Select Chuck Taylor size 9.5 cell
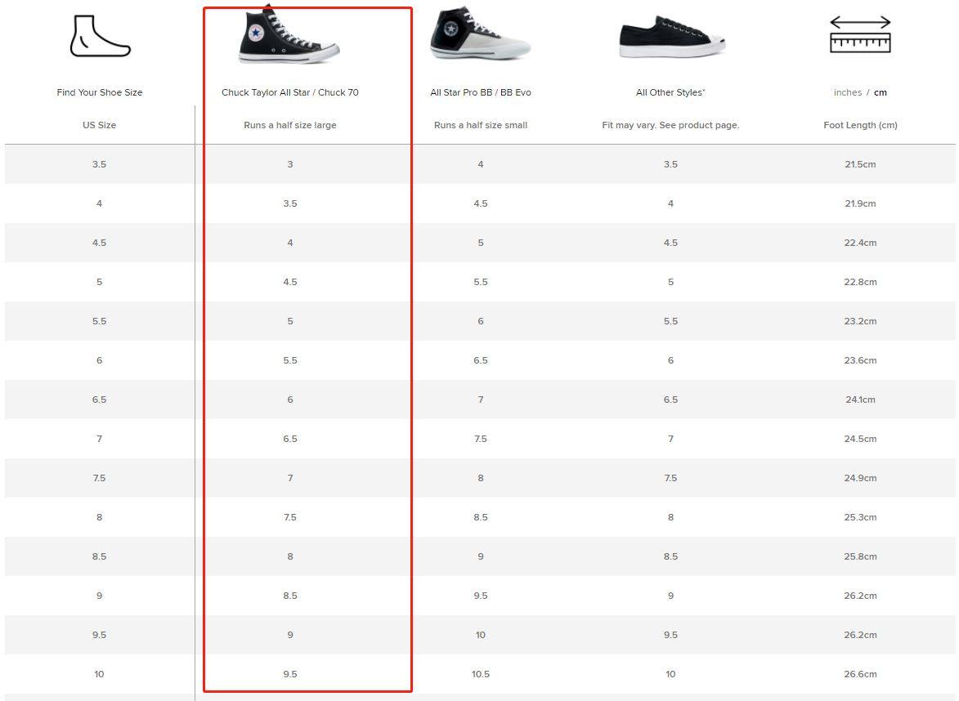Image resolution: width=959 pixels, height=701 pixels. [x=290, y=674]
